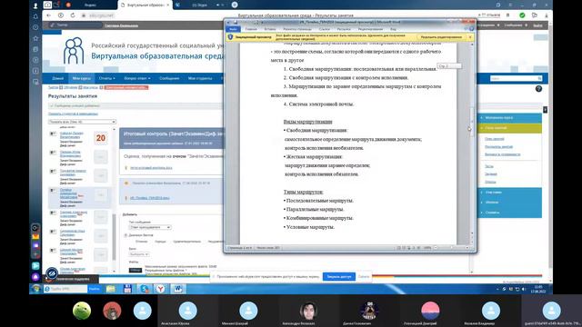Click the Найти button on taskbar
This screenshot has width=582, height=327.
(95, 289)
